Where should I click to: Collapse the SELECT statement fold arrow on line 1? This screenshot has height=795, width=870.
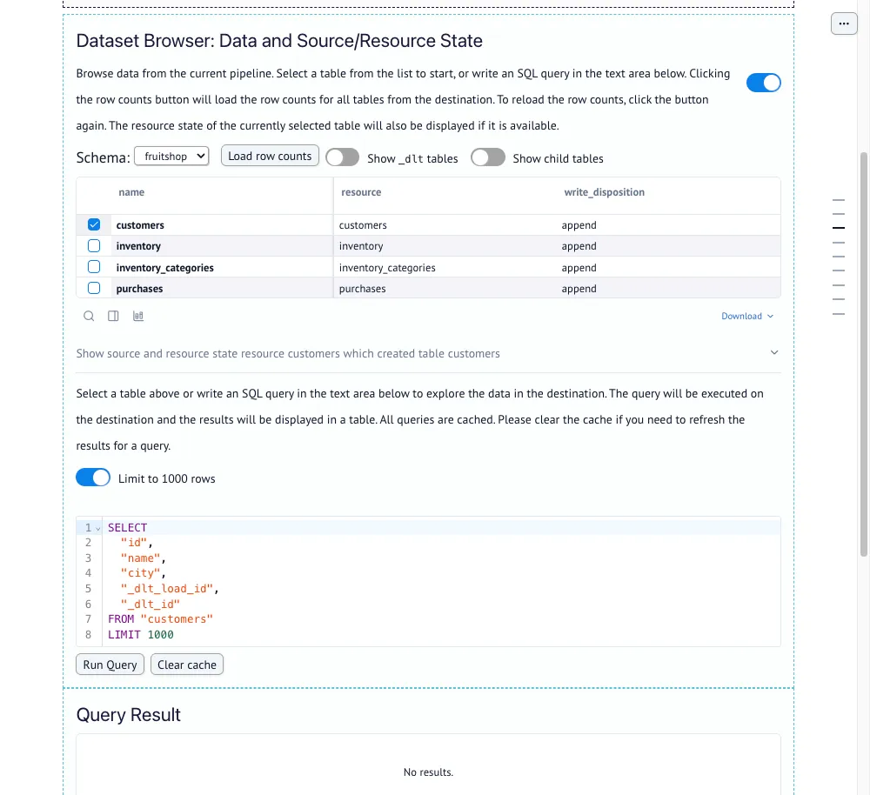(98, 529)
